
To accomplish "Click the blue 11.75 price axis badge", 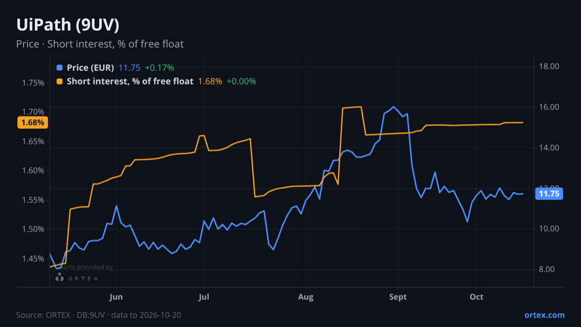I will tap(549, 194).
